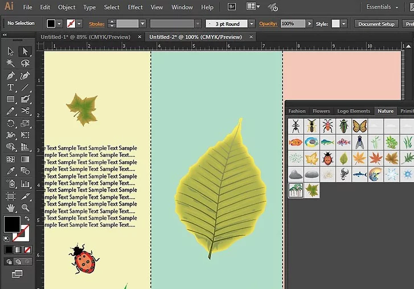Open the Effect menu
414x289 pixels.
click(x=136, y=7)
